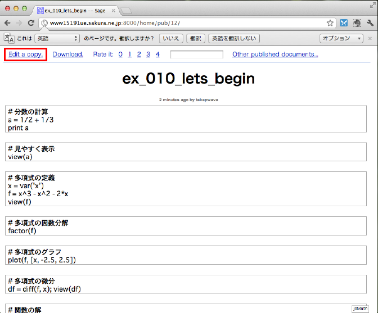Open a new tab via the blank tab button
The image size is (378, 313).
coord(127,10)
